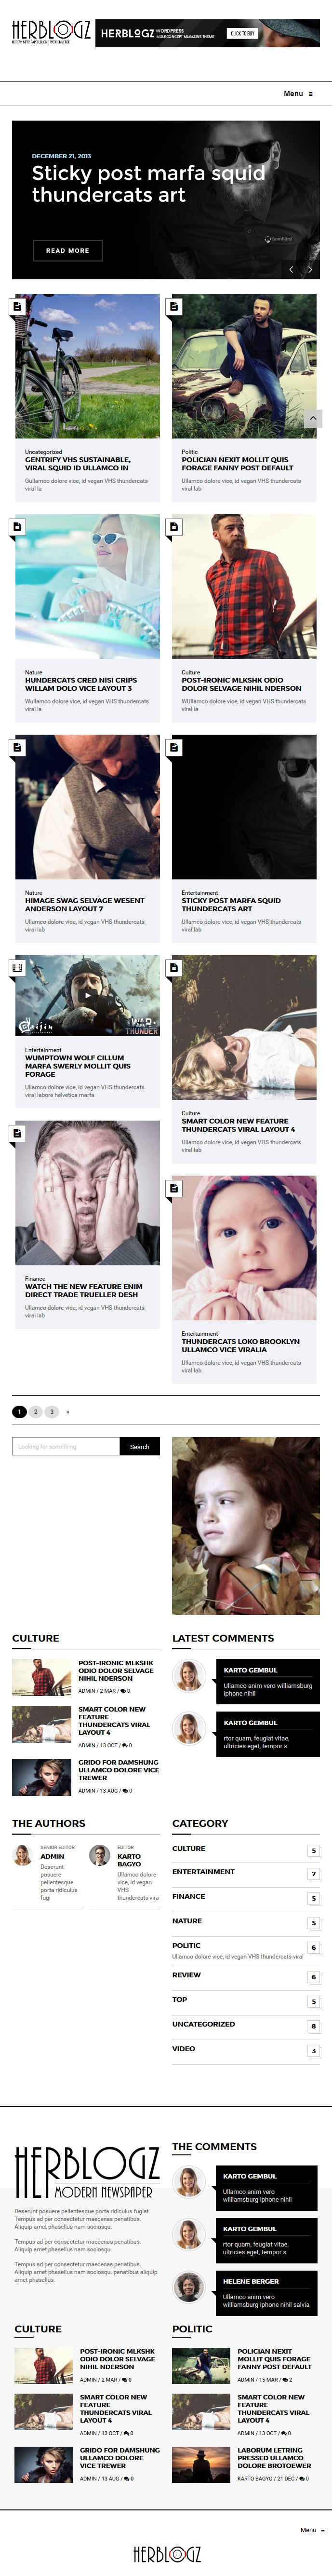The height and width of the screenshot is (2576, 332).
Task: Open the Entertainment category link
Action: pyautogui.click(x=203, y=1871)
